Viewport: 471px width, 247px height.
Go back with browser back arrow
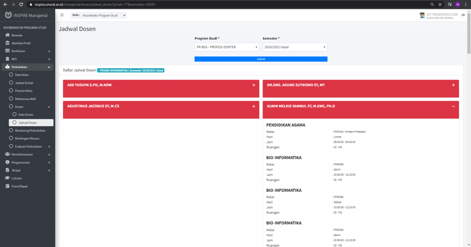(x=5, y=4)
